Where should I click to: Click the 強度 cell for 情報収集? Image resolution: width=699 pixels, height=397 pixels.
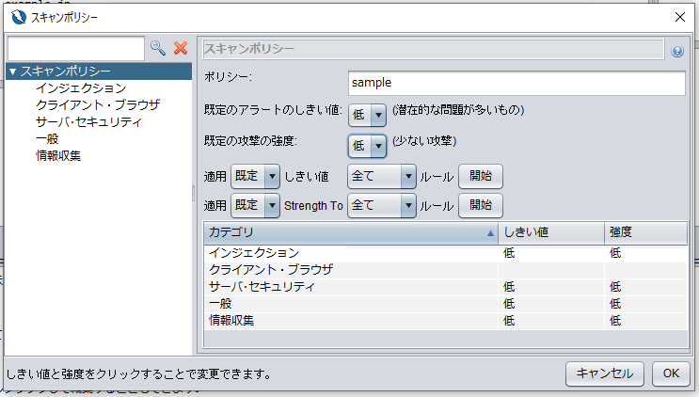pos(646,321)
